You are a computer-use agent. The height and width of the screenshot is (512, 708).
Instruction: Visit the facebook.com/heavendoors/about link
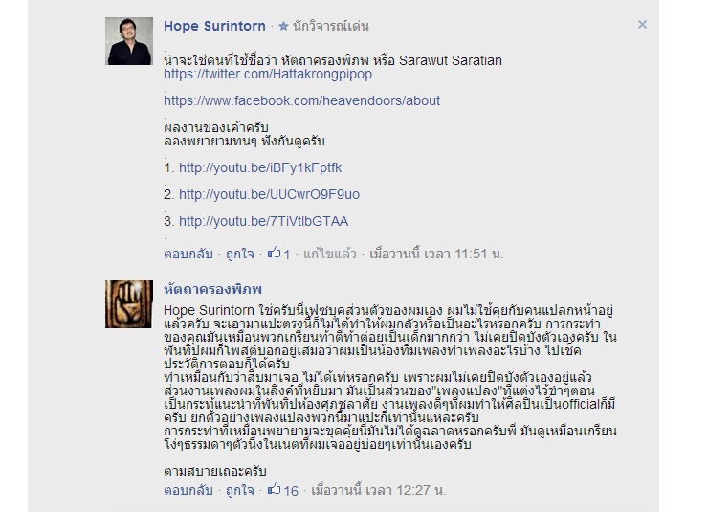[301, 100]
